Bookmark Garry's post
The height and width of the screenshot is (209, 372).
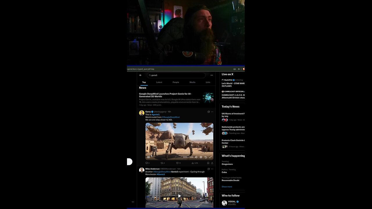point(208,163)
